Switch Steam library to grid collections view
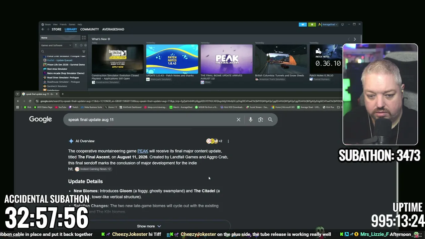The height and width of the screenshot is (239, 425). 84,38
